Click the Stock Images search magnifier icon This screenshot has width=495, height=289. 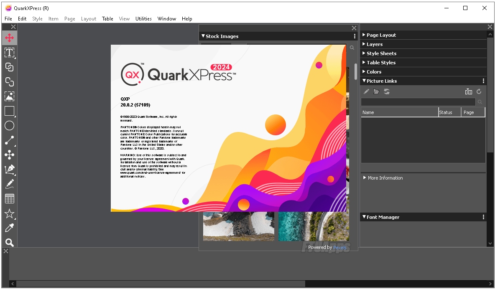coord(352,48)
